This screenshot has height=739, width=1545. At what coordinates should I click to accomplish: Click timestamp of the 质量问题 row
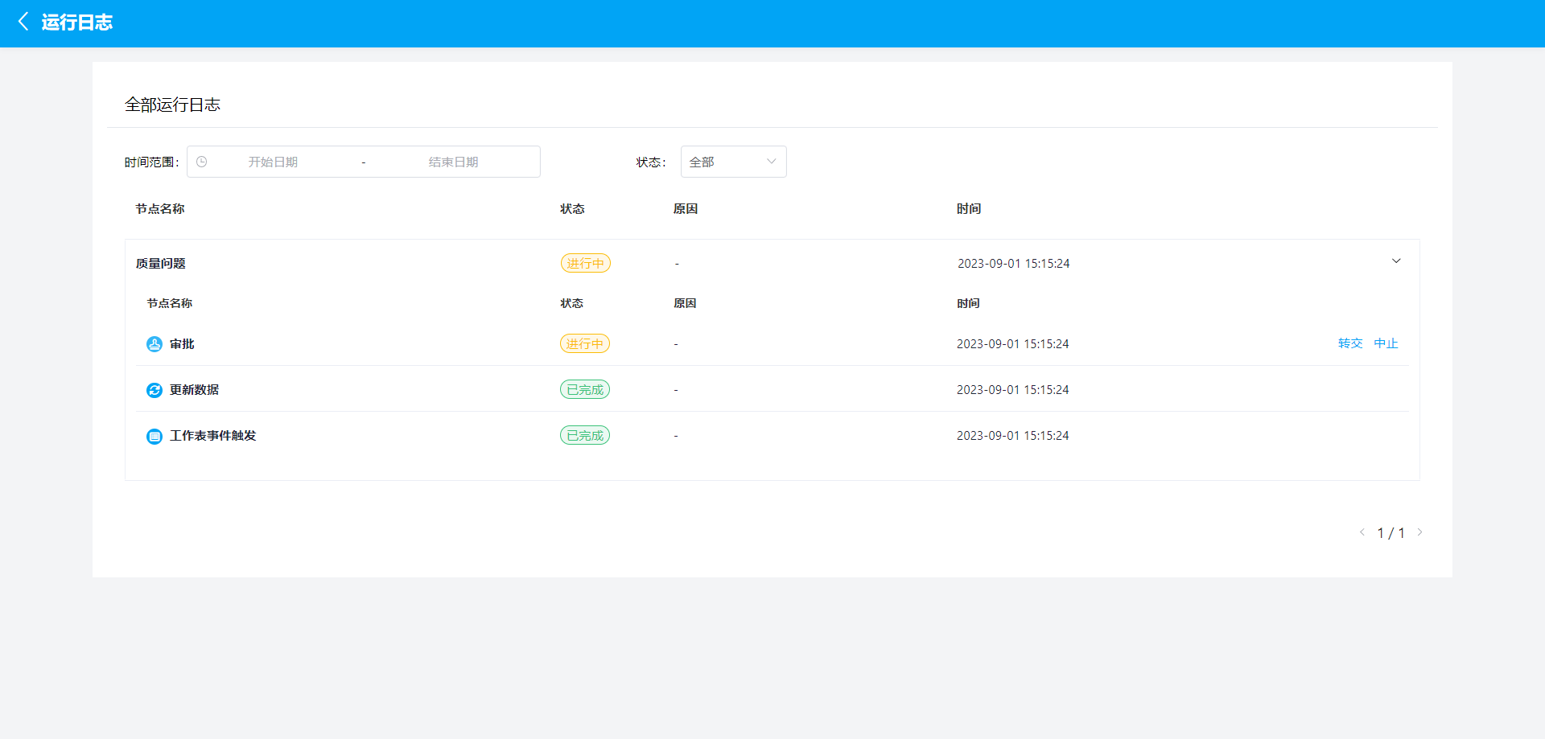1014,263
